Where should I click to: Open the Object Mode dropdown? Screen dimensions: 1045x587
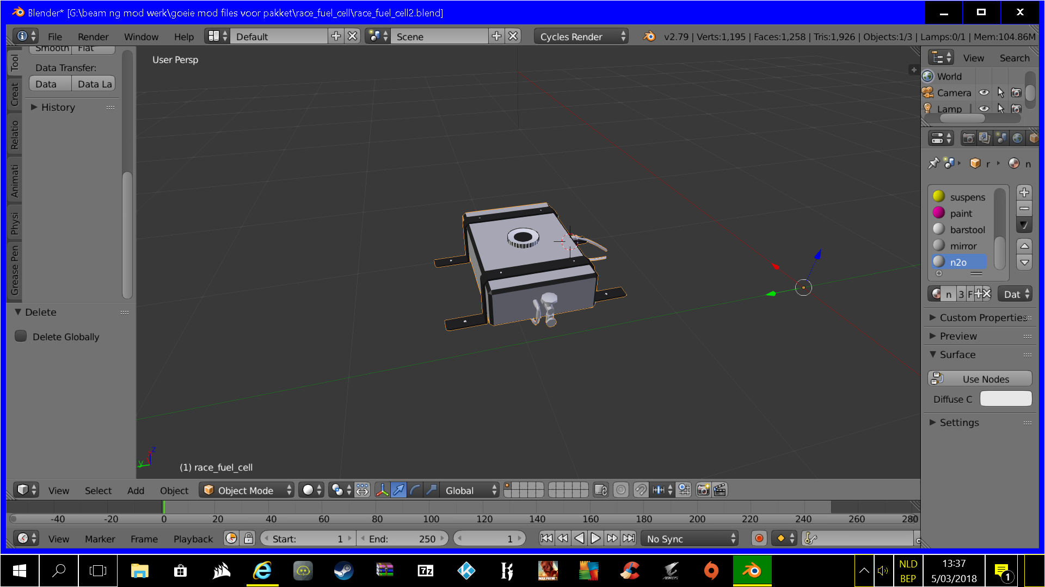[248, 490]
